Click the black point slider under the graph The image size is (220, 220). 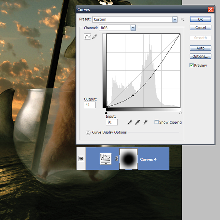click(106, 113)
